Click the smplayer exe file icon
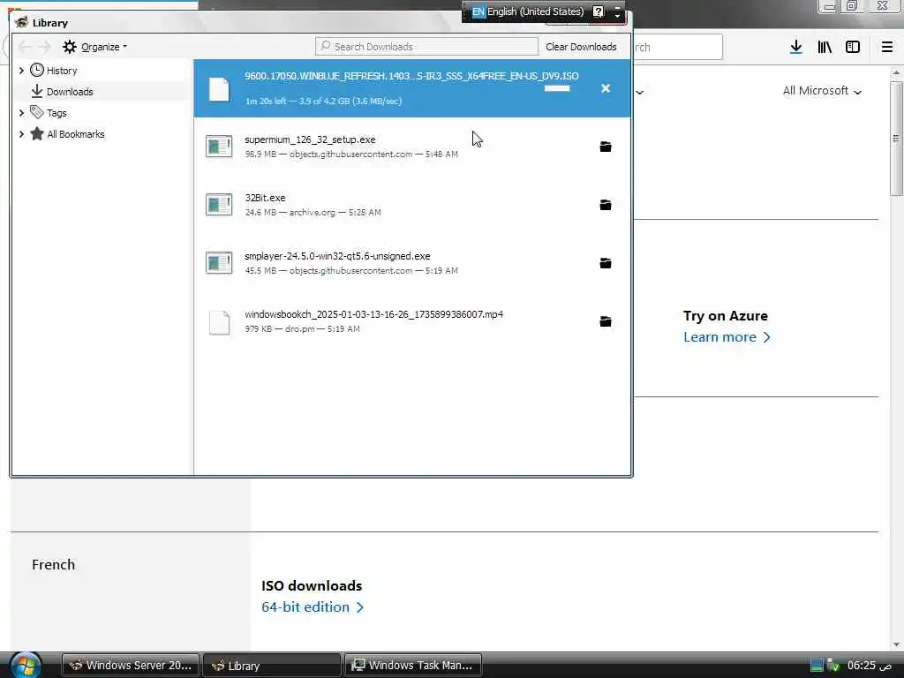This screenshot has width=904, height=678. pyautogui.click(x=219, y=263)
